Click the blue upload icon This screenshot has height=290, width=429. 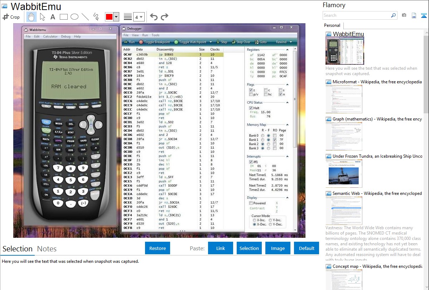(424, 15)
